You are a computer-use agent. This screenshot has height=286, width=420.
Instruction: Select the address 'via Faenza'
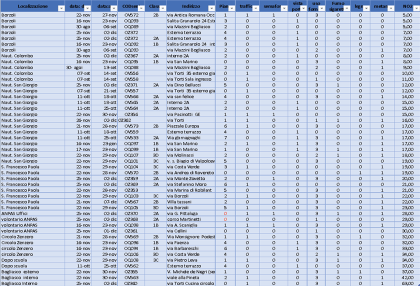point(190,243)
